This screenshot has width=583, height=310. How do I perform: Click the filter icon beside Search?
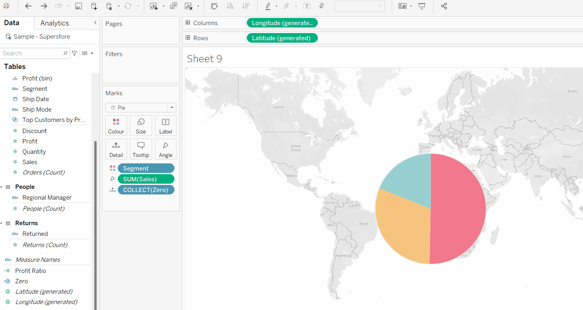click(74, 53)
